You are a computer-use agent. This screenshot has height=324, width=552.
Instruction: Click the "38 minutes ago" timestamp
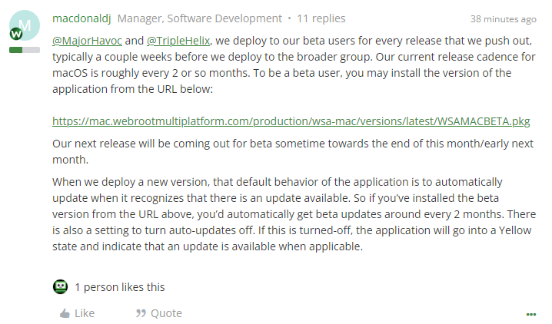point(503,19)
